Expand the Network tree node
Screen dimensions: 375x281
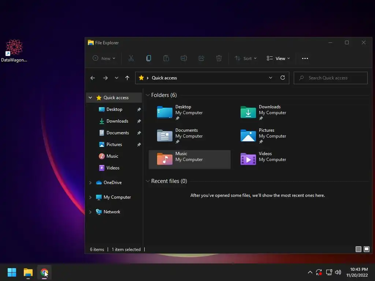[90, 212]
